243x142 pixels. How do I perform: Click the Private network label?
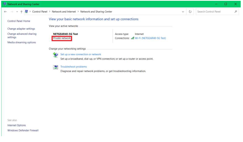click(62, 38)
